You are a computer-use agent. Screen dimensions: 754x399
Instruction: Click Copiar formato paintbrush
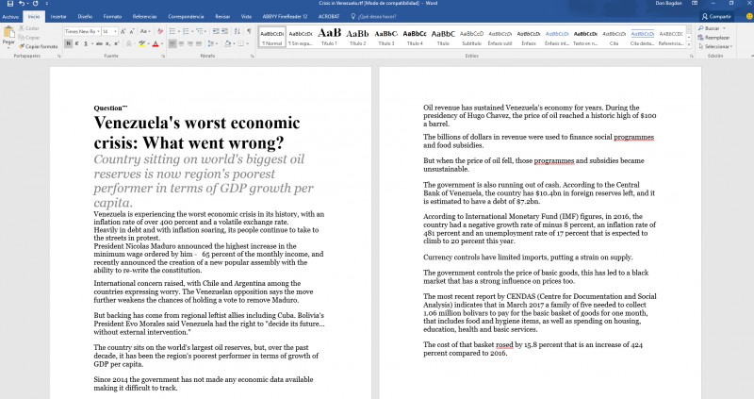point(39,46)
